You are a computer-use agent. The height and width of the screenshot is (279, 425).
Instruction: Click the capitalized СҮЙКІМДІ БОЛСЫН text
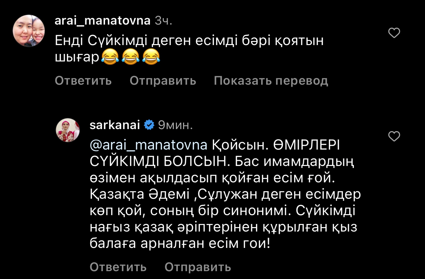158,162
